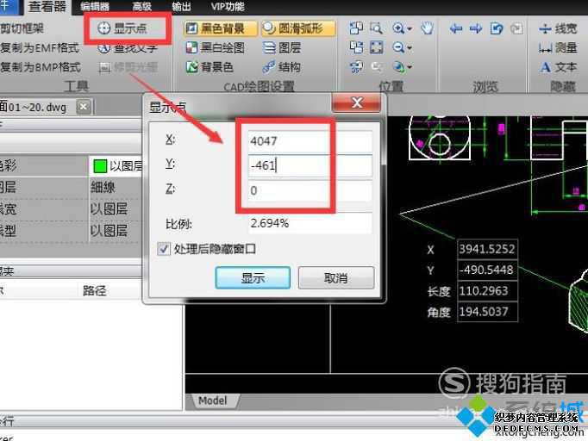Click the zoom out magnifier icon
588x441 pixels.
coord(397,47)
